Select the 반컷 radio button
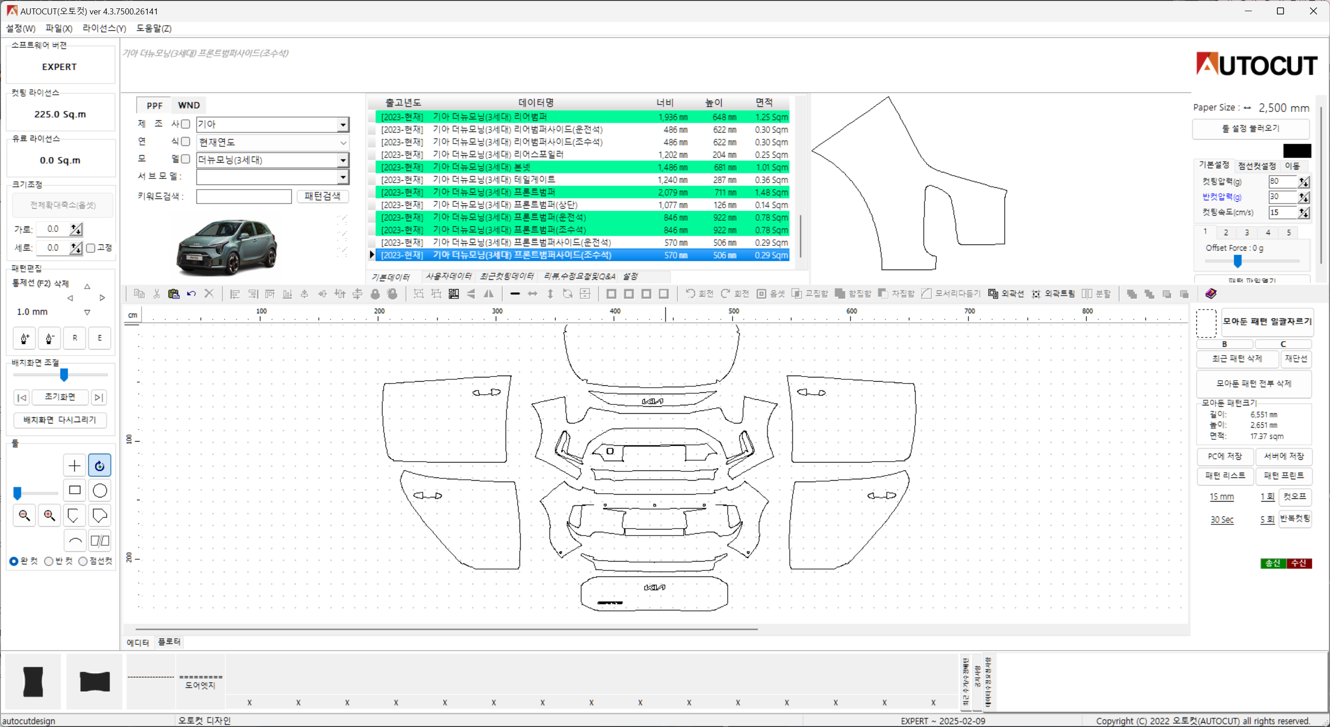Screen dimensions: 1330x727 click(x=48, y=561)
